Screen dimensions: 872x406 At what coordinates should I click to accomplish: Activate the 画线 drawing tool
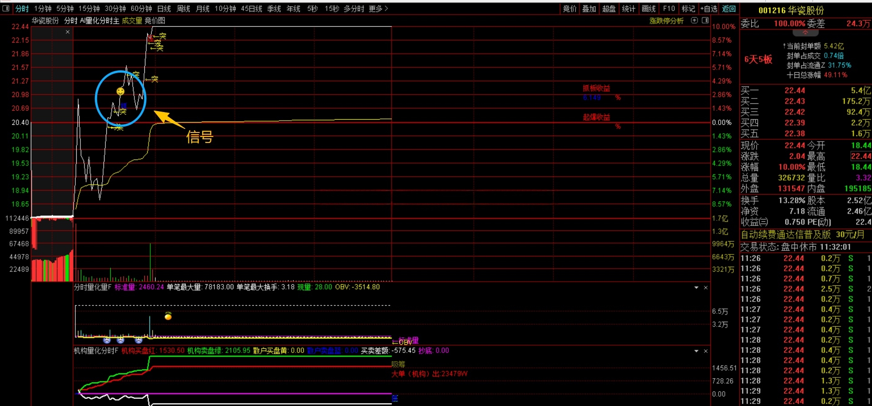649,9
